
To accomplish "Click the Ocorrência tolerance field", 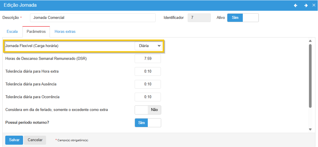I will pyautogui.click(x=148, y=97).
